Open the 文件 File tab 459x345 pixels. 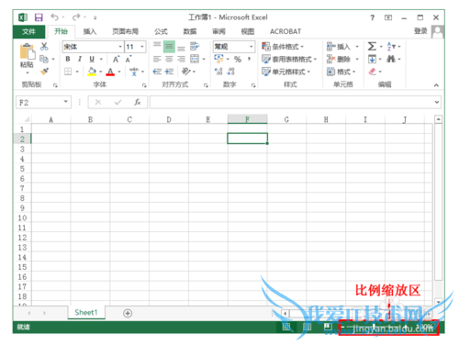(x=29, y=31)
